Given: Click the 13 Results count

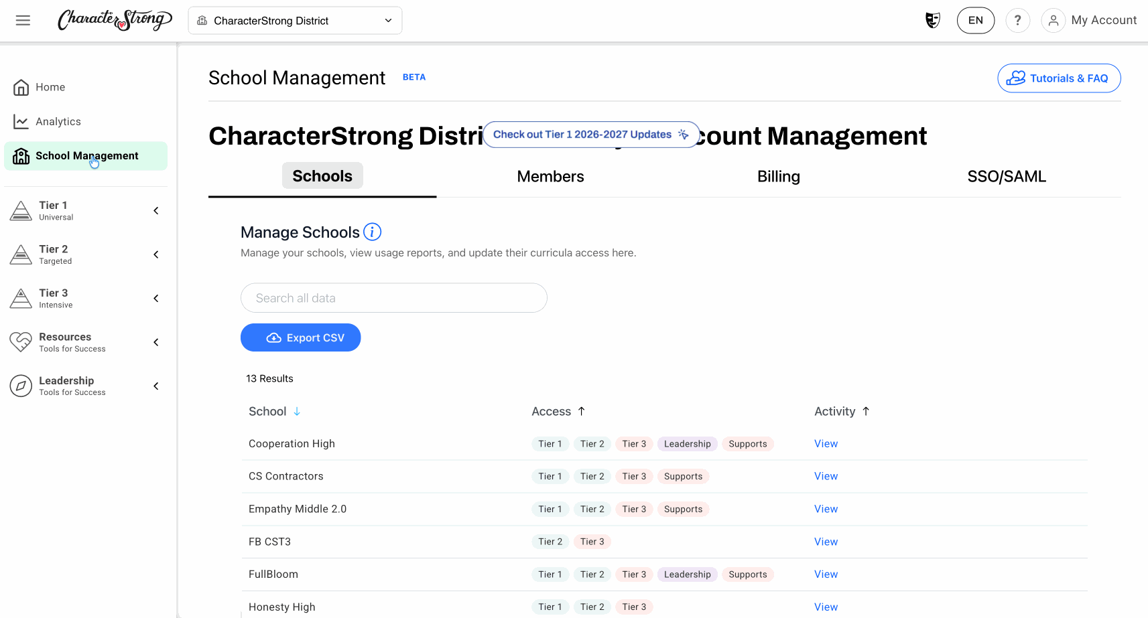Looking at the screenshot, I should pos(269,378).
